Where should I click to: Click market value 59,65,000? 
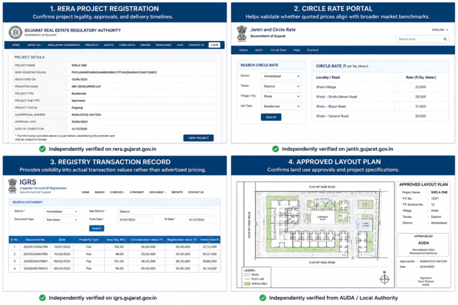click(210, 262)
